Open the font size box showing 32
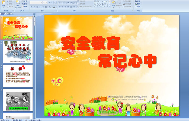 point(45,2)
